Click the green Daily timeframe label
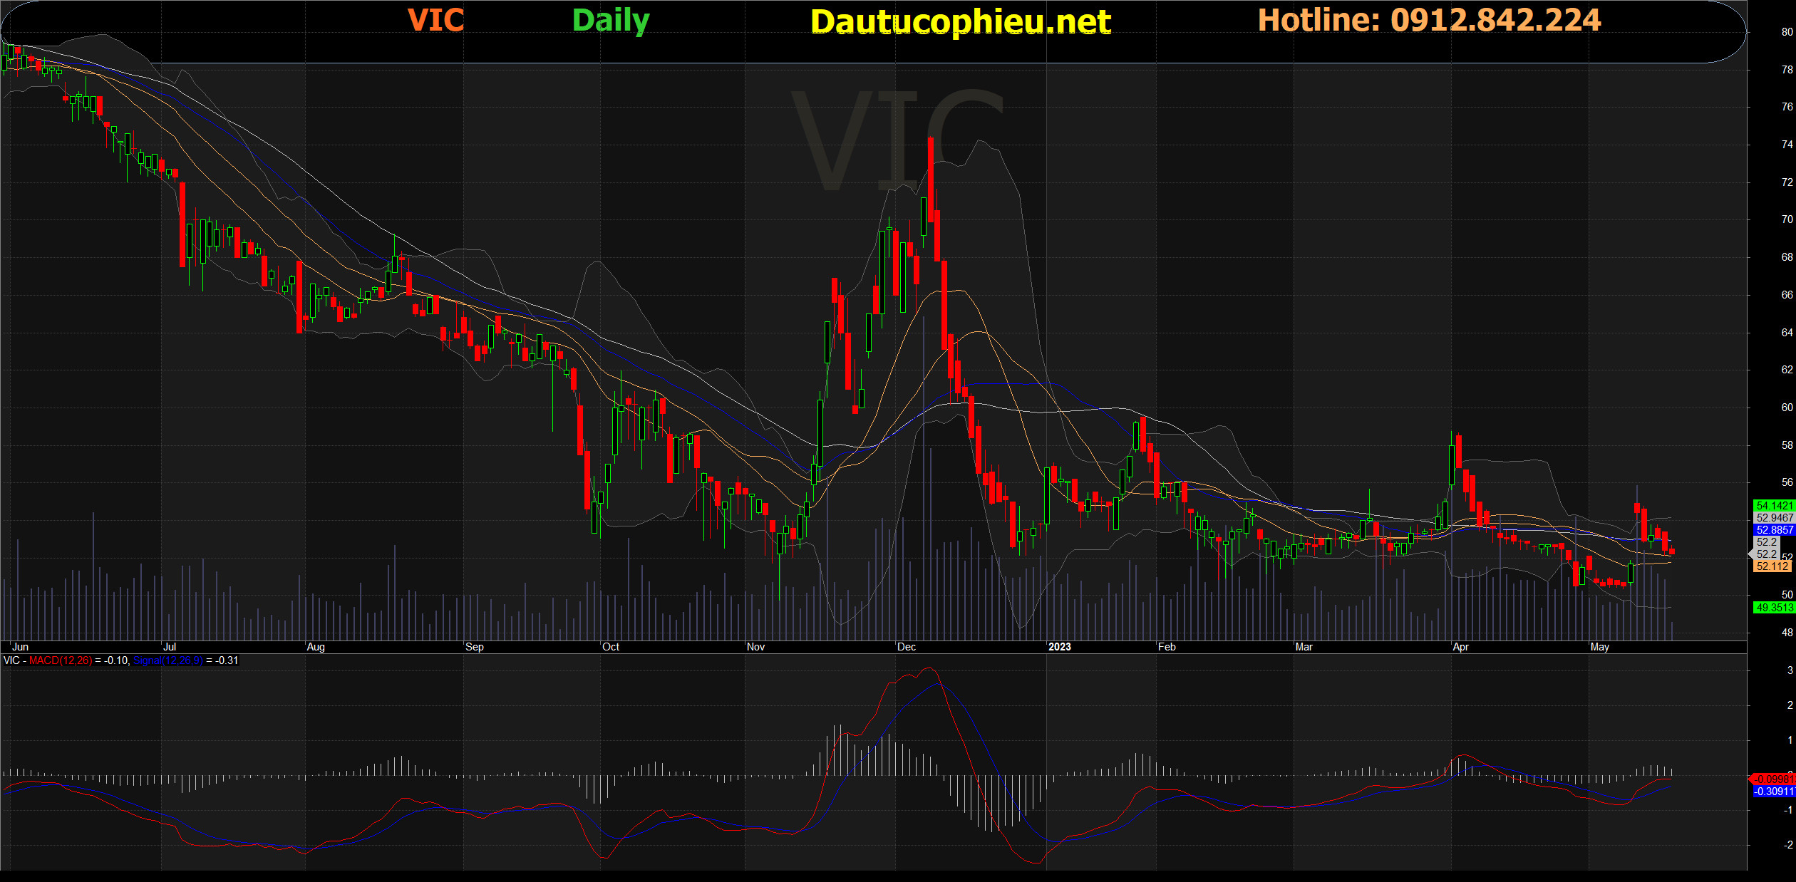Viewport: 1796px width, 882px height. 610,21
